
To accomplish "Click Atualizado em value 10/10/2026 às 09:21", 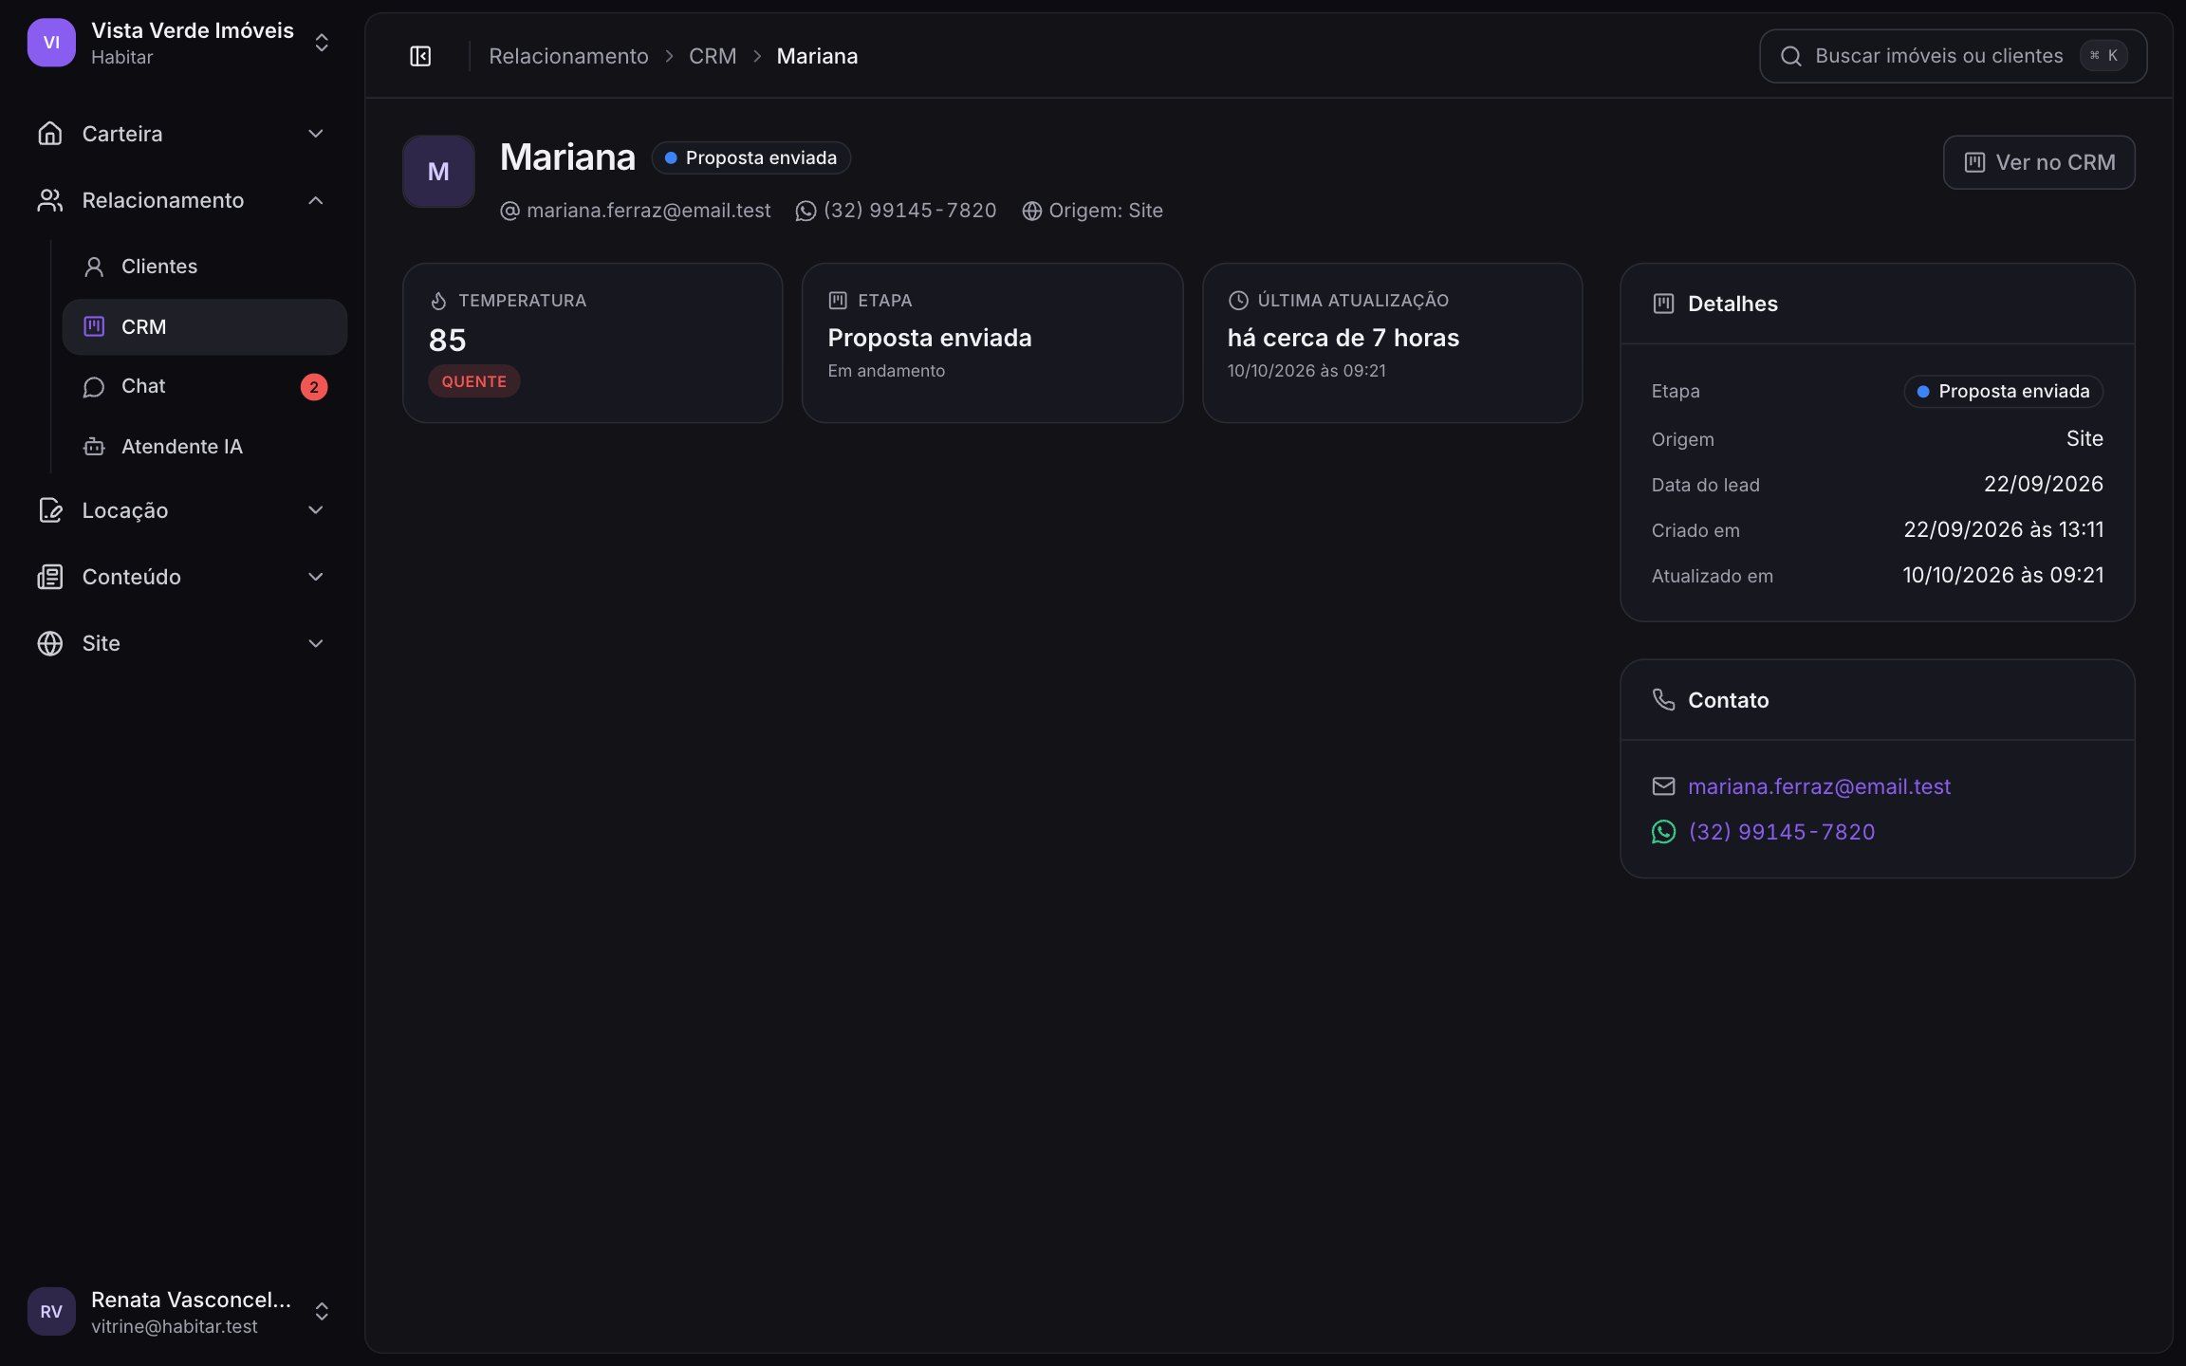I will [x=2003, y=575].
